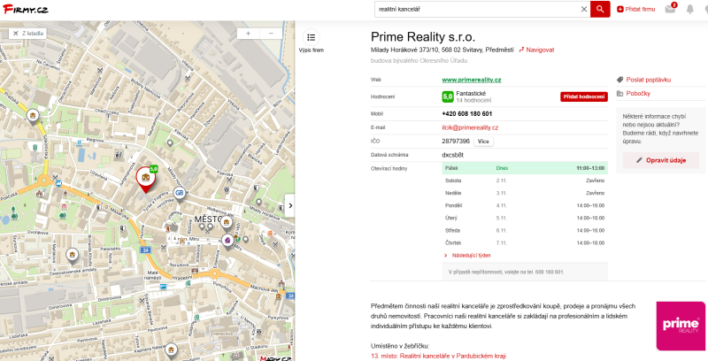Click the ilcik@primereality.cz email link
The height and width of the screenshot is (361, 708).
(x=470, y=127)
